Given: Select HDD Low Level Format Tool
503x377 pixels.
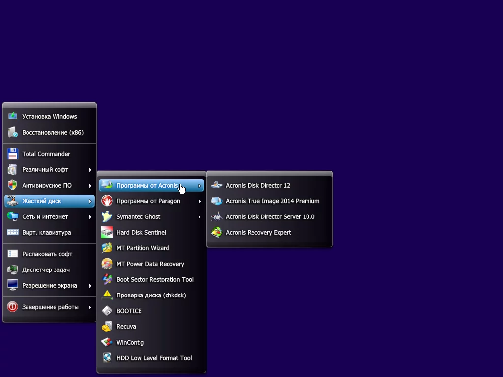Looking at the screenshot, I should (x=151, y=358).
